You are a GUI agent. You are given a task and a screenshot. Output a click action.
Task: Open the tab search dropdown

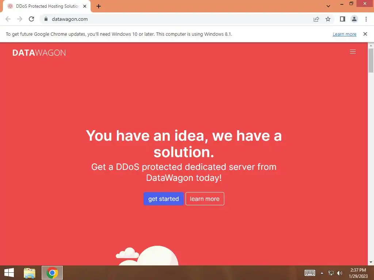328,6
